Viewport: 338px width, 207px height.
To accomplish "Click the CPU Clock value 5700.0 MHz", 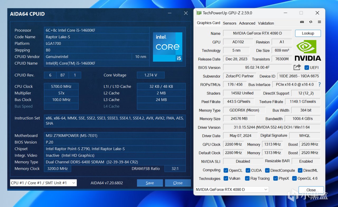I will point(61,86).
